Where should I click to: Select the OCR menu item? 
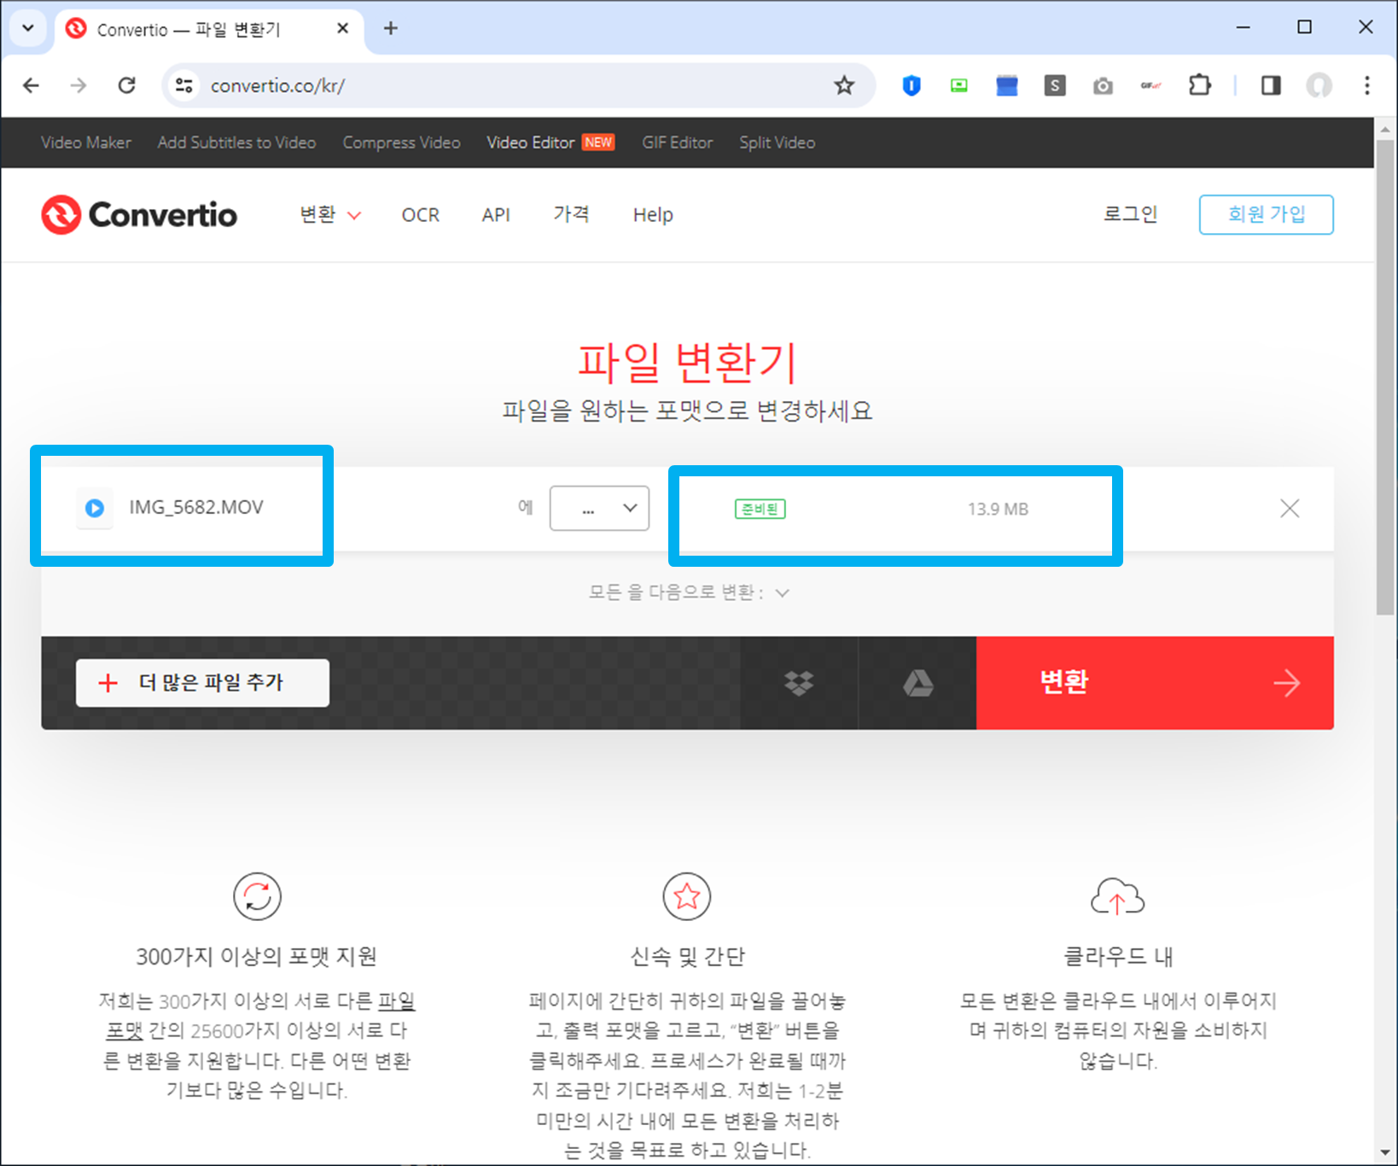tap(420, 214)
